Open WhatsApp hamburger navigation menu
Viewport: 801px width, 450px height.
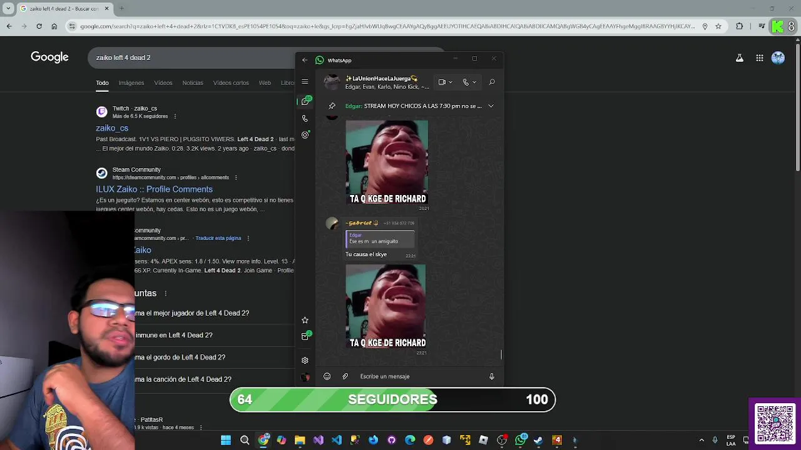pos(305,82)
